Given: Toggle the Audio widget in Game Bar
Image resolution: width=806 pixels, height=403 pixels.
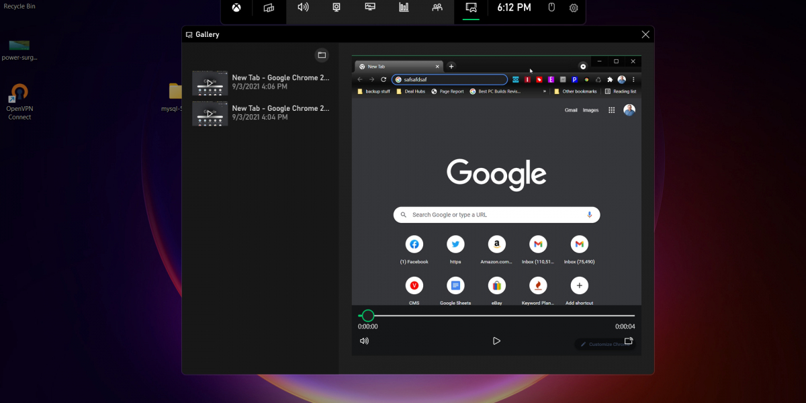Looking at the screenshot, I should [303, 8].
